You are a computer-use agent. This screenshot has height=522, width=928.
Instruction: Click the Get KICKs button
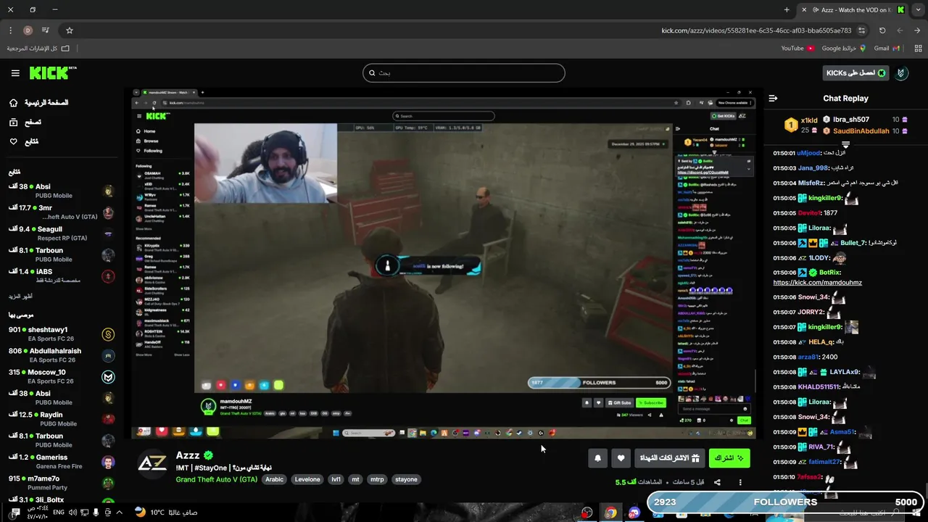click(x=855, y=72)
